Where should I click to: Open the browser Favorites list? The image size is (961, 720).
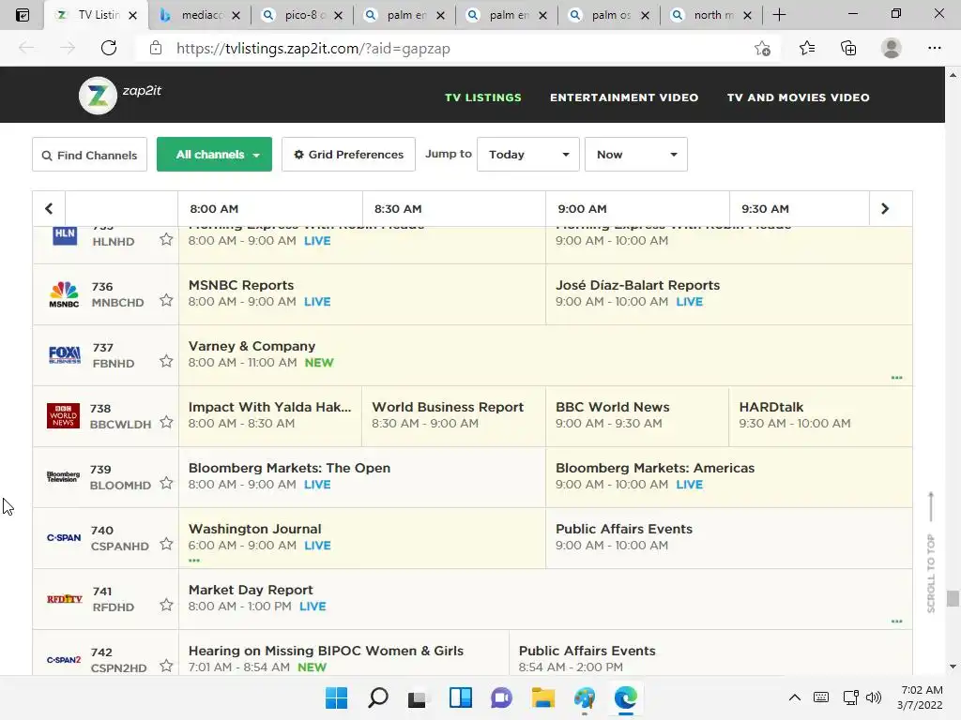point(807,48)
